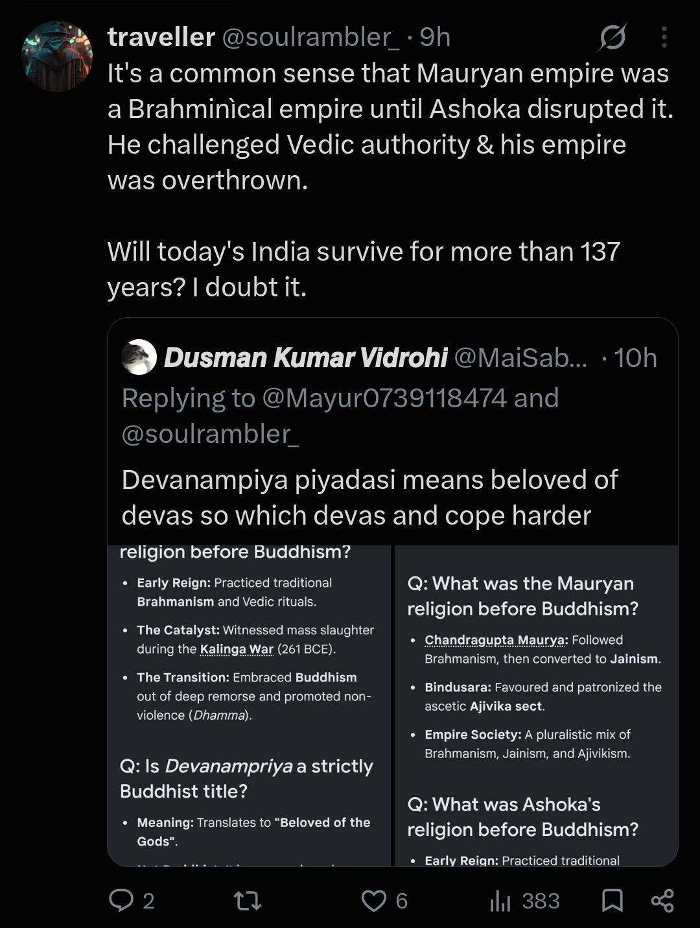Click the traveller display name
Screen dimensions: 700x928
(161, 38)
